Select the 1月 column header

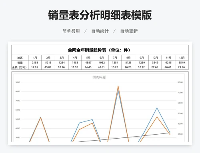(35, 58)
